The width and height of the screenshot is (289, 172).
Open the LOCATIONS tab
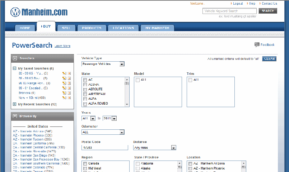point(123,28)
